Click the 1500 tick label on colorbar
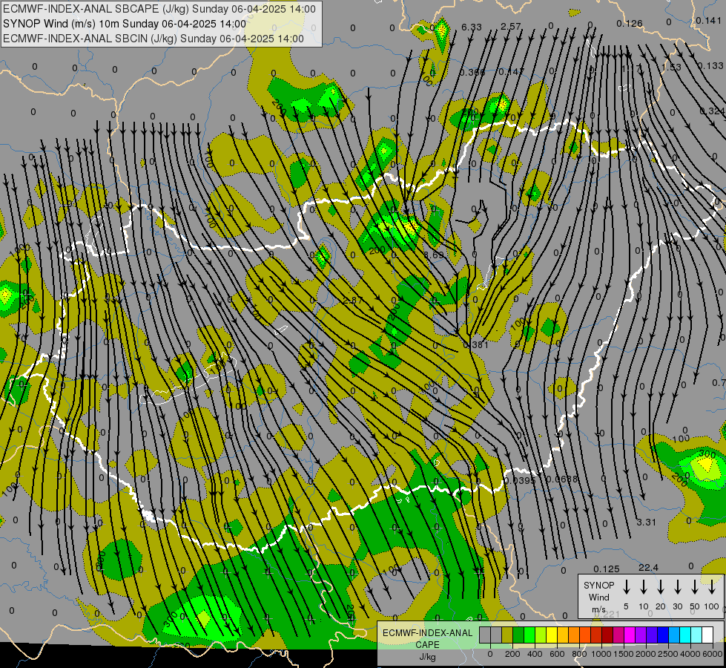 click(624, 655)
